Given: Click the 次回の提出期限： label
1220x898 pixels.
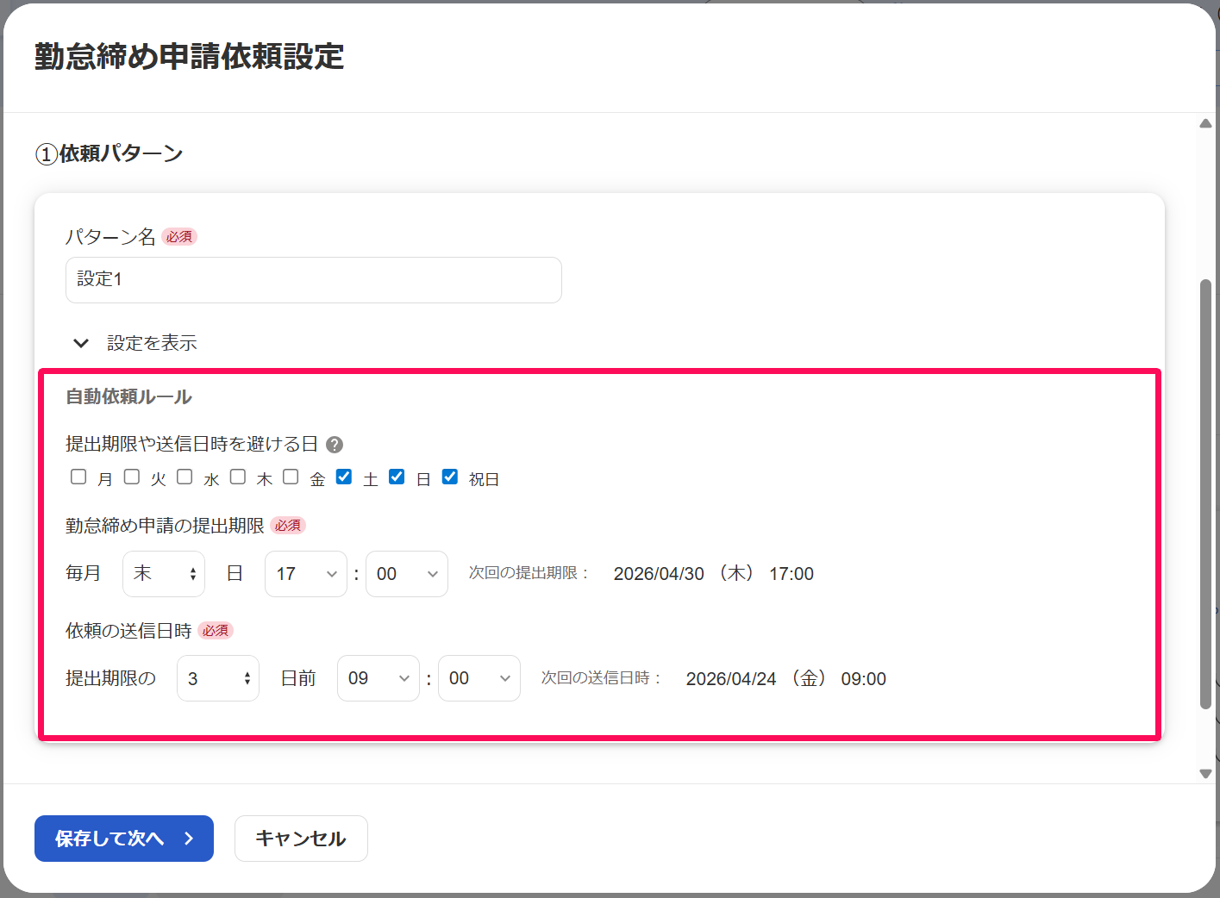Looking at the screenshot, I should pos(529,573).
